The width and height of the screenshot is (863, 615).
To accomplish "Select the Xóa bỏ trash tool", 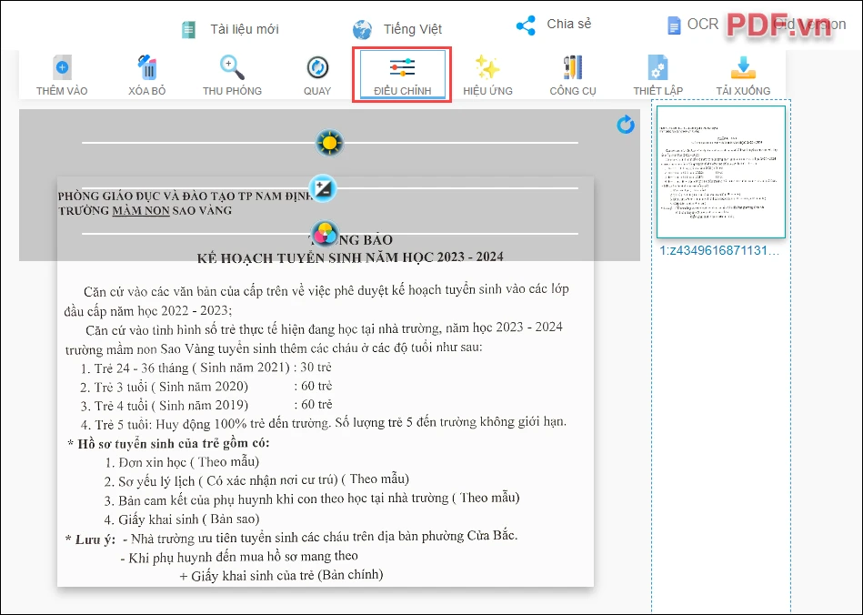I will 147,76.
